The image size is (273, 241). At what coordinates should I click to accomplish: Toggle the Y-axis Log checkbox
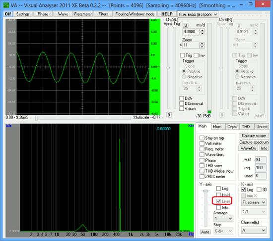218,189
